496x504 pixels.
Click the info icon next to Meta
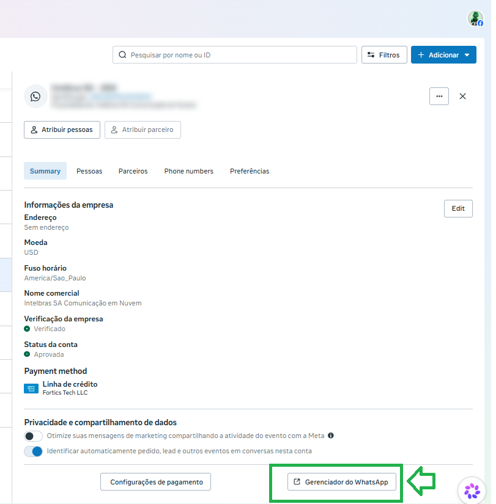coord(330,436)
